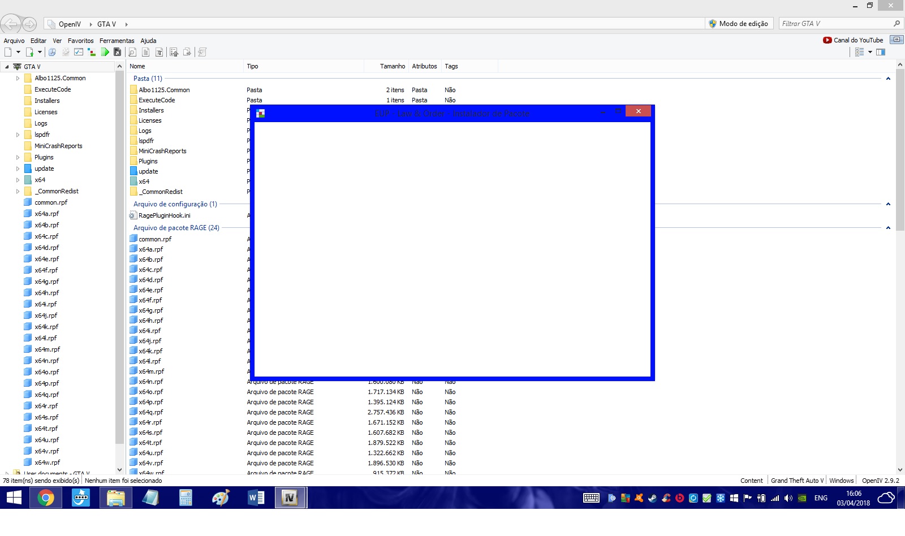The image size is (905, 536).
Task: Click the text document 'T' toolbar icon
Action: click(x=160, y=52)
